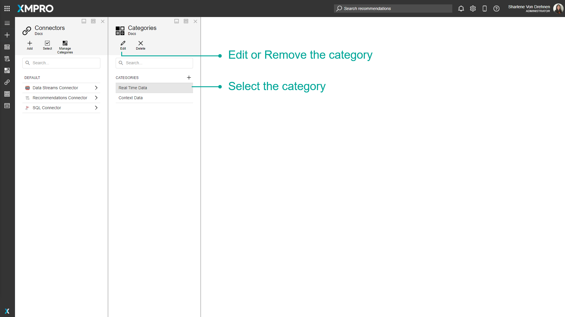Open the Manage Categories toolbar icon
This screenshot has width=565, height=317.
[65, 43]
